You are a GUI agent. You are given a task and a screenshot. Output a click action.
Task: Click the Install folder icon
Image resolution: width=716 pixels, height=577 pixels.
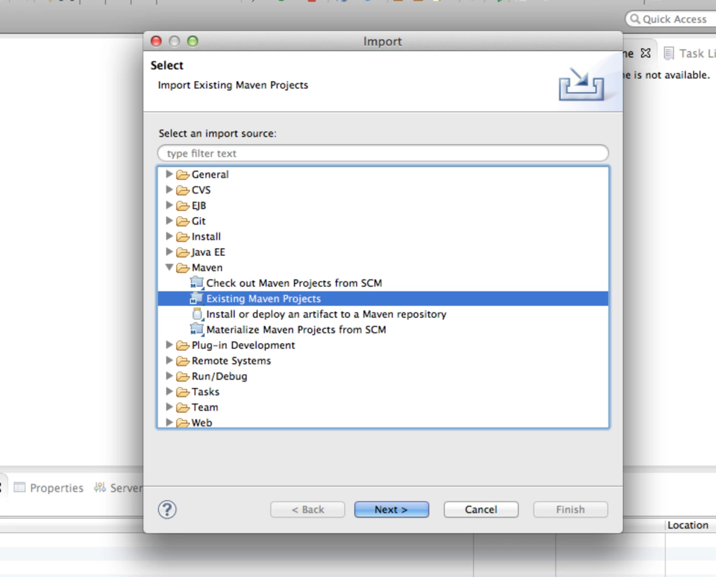coord(183,236)
